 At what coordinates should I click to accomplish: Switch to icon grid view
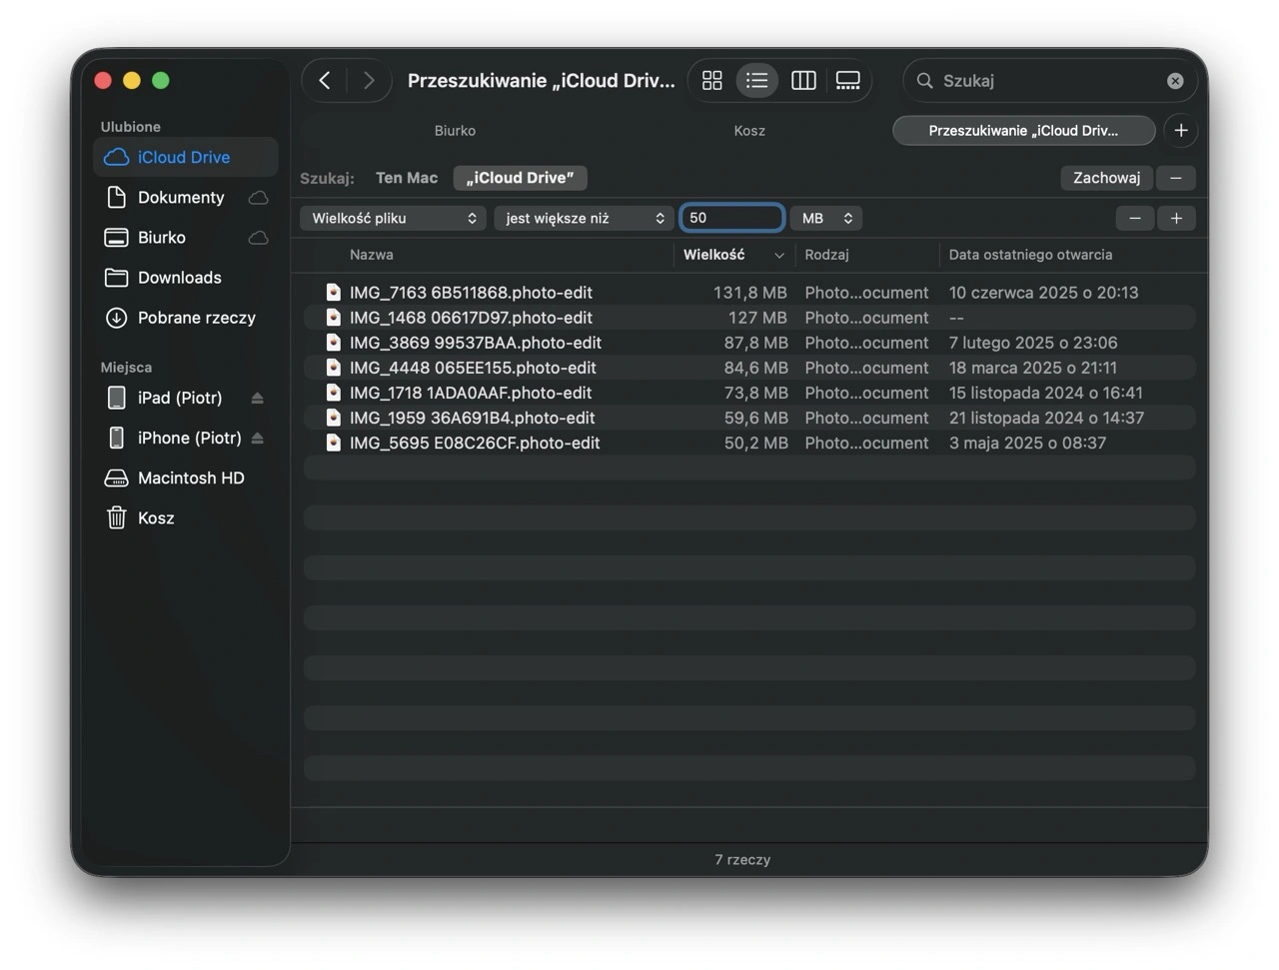[x=711, y=81]
